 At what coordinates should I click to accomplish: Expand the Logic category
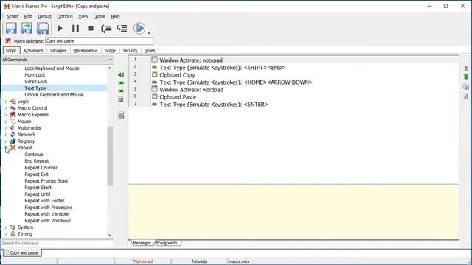[x=6, y=102]
